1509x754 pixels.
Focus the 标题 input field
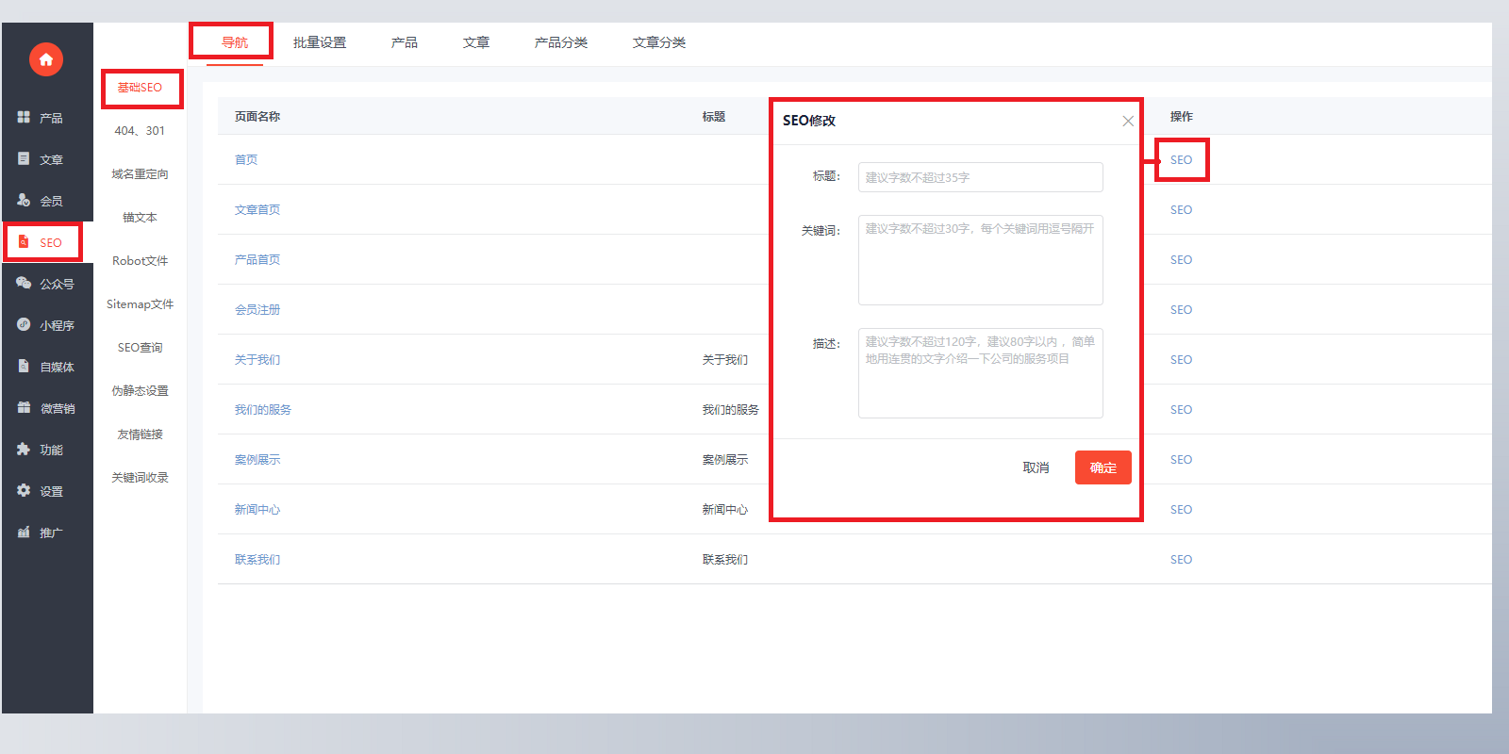[x=981, y=177]
